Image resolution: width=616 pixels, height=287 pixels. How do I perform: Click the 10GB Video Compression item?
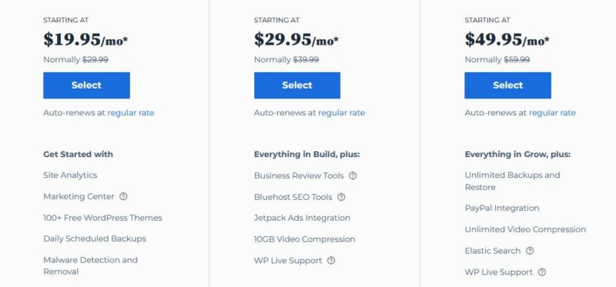click(x=304, y=239)
